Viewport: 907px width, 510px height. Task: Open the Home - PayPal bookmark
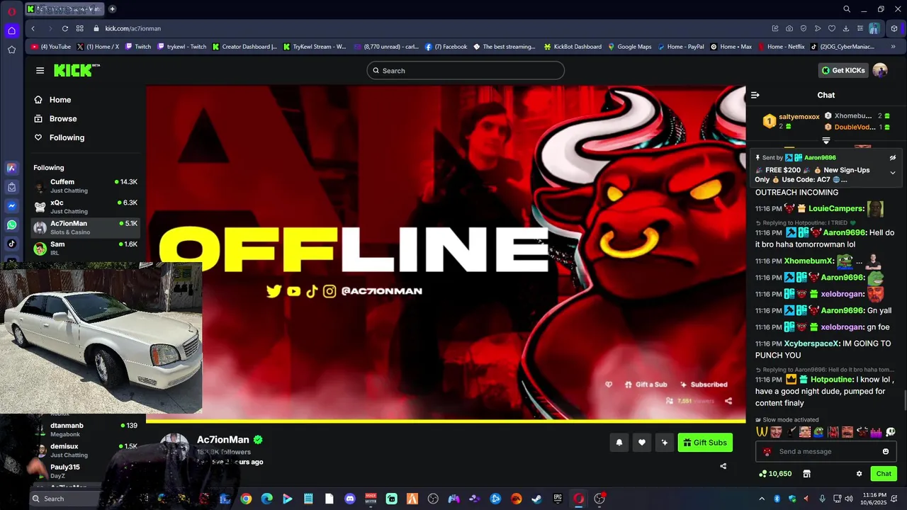click(680, 47)
